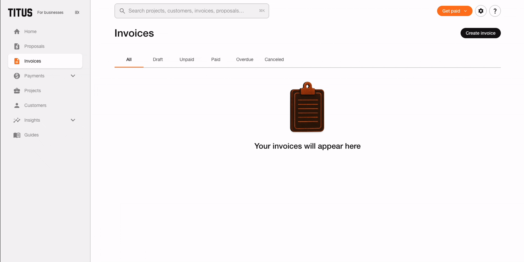524x262 pixels.
Task: Go to Home in sidebar
Action: [45, 31]
